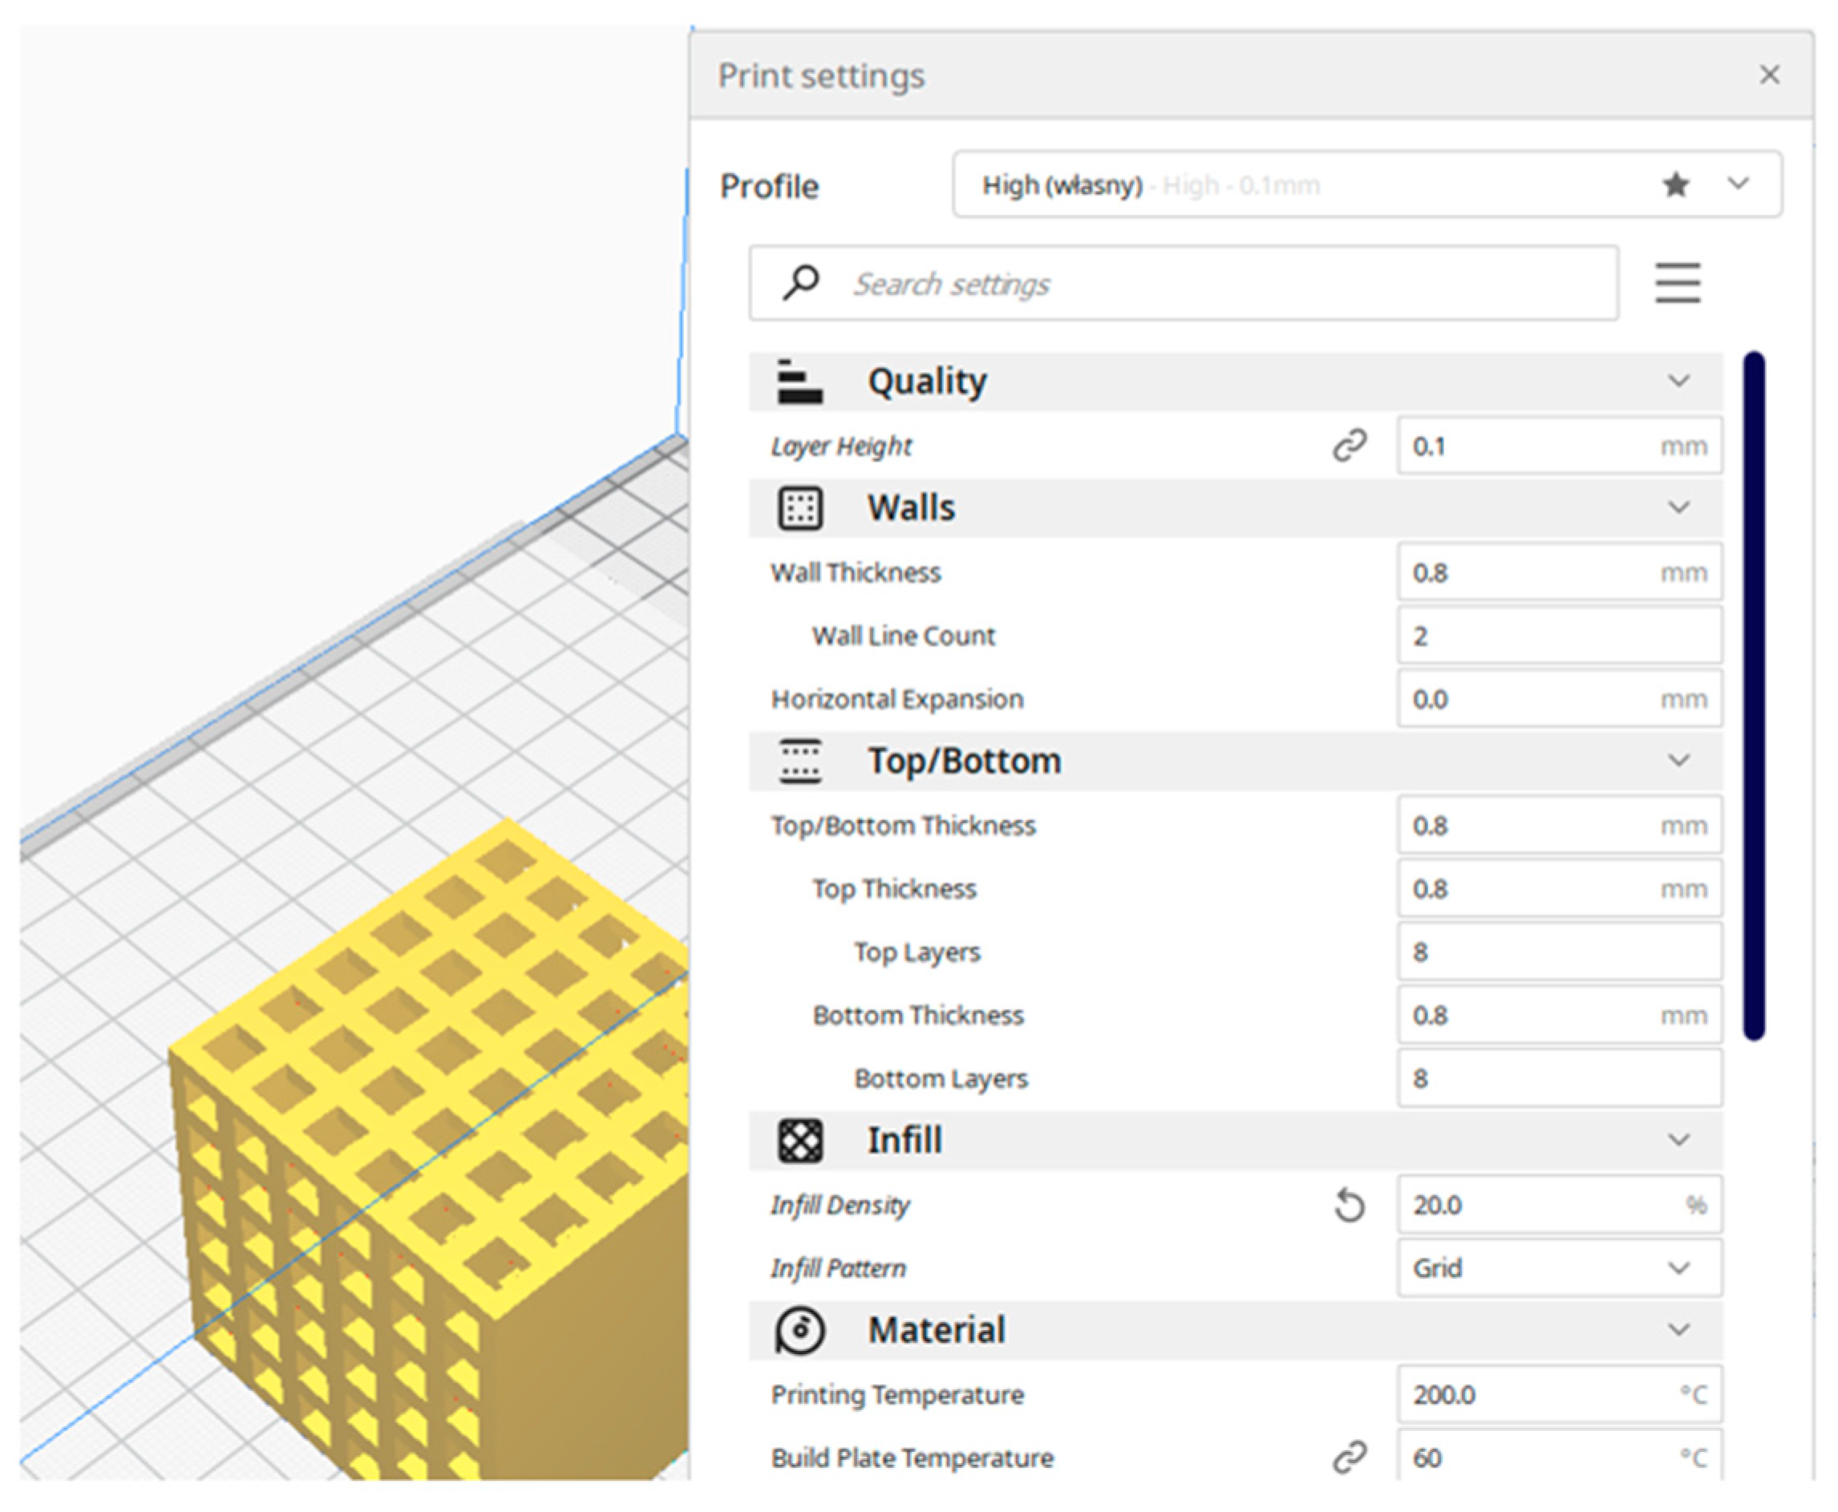
Task: Collapse the Walls section chevron
Action: [1678, 507]
